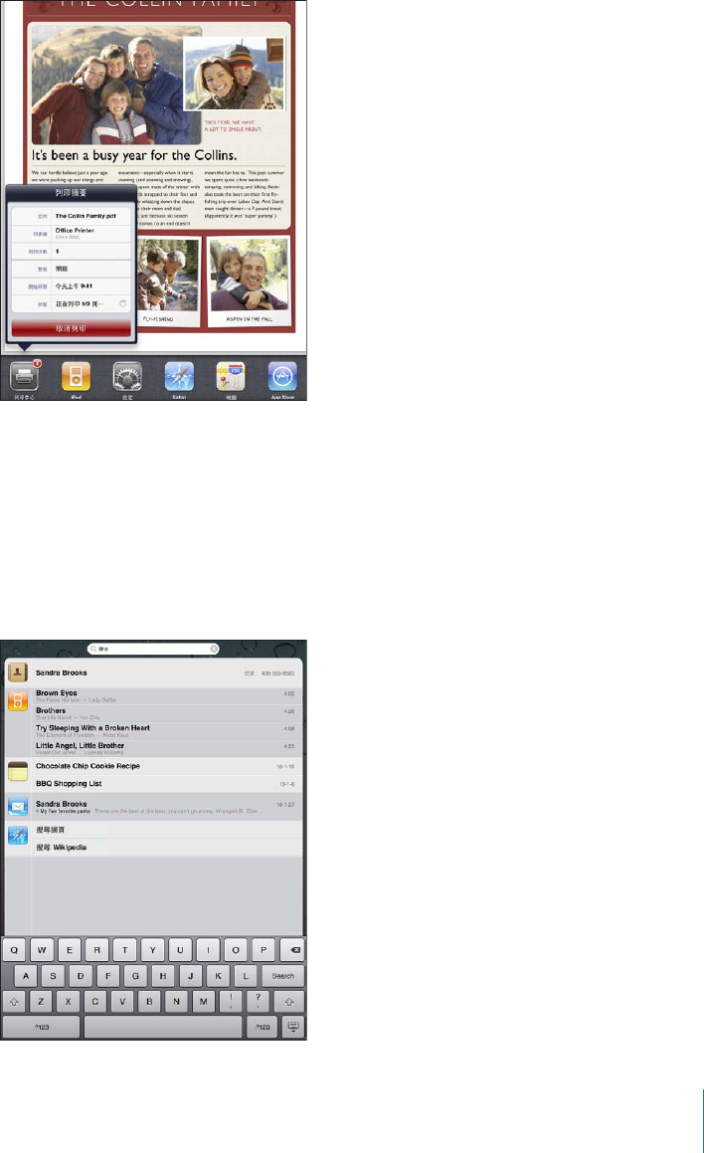Viewport: 704px width, 1153px height.
Task: Tap the A key on the keyboard
Action: 26,976
